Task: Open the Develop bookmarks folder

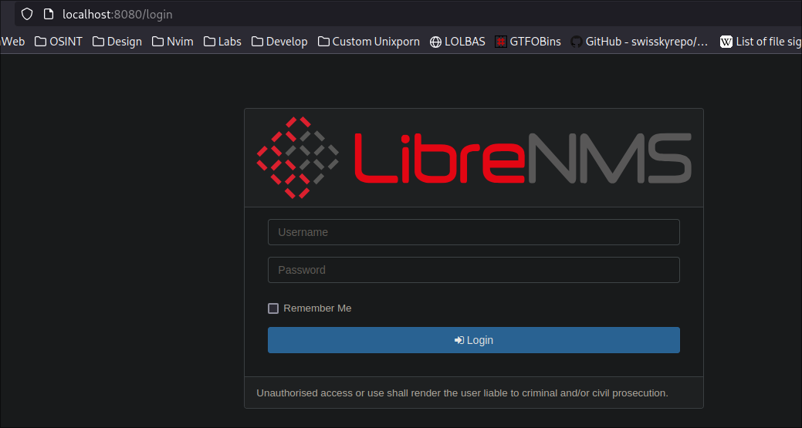Action: (x=279, y=42)
